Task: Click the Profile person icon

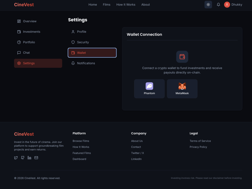Action: pyautogui.click(x=73, y=32)
